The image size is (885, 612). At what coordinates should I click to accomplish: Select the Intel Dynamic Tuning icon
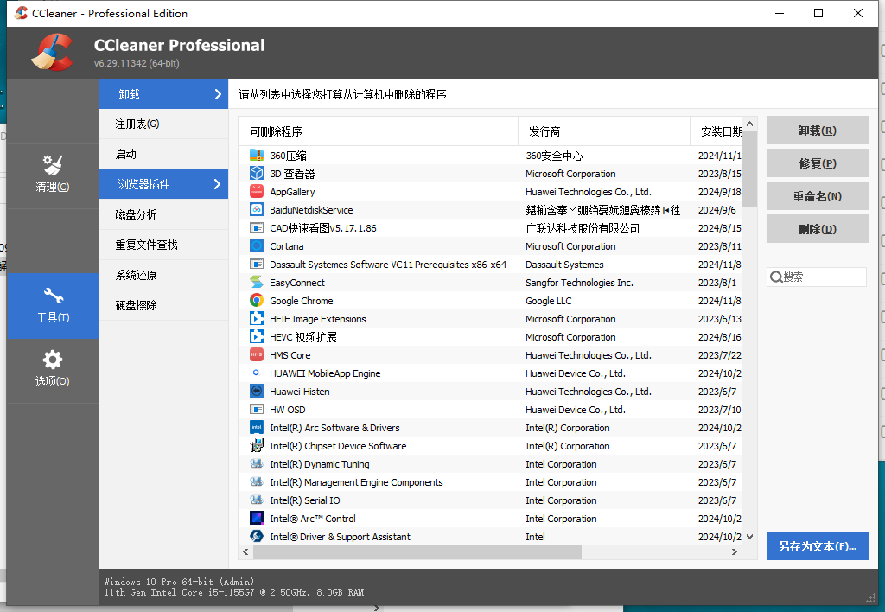click(x=257, y=464)
